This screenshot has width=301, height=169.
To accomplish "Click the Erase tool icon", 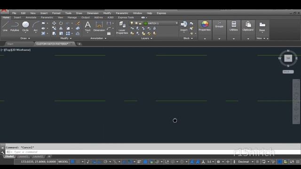I will (x=78, y=23).
